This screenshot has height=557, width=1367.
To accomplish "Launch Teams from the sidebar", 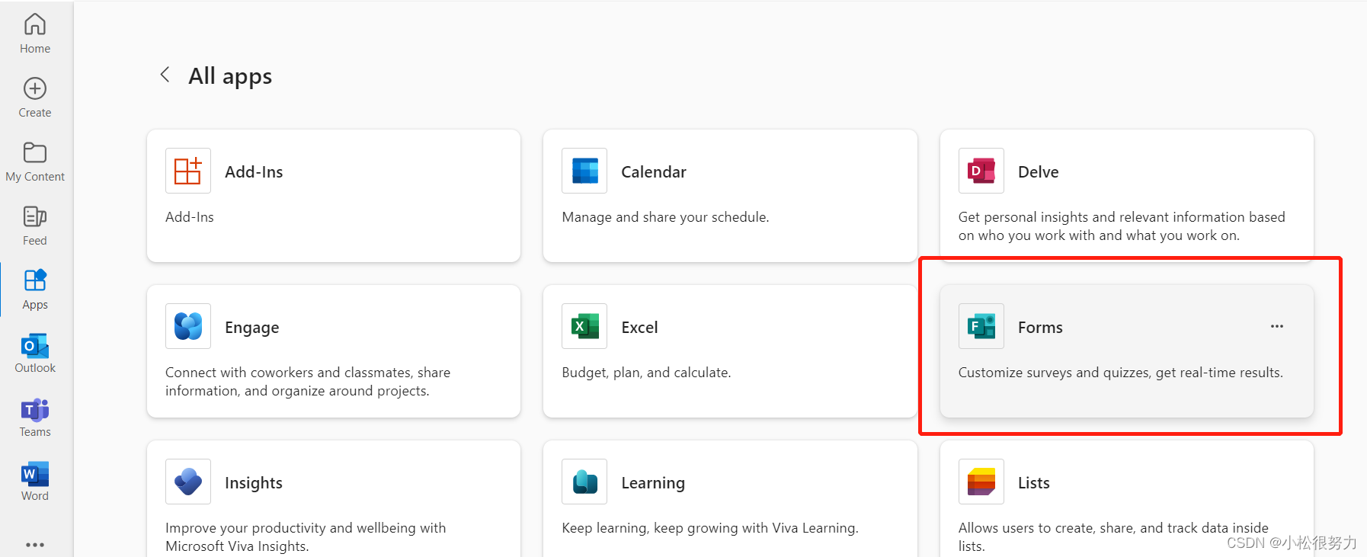I will [x=35, y=418].
